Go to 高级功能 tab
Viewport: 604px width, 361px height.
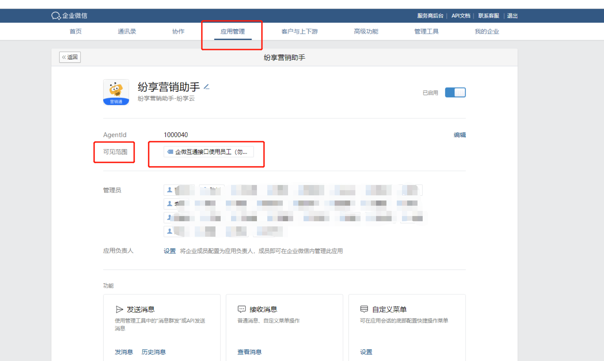click(x=366, y=31)
